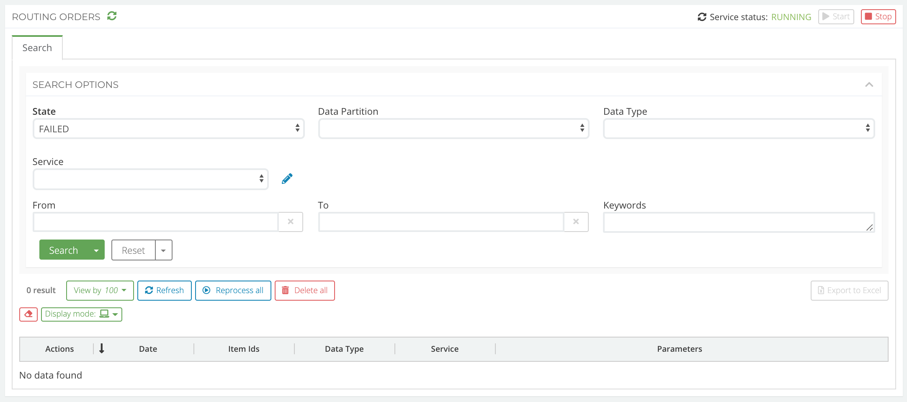Open the Reset button dropdown arrow
This screenshot has width=907, height=402.
click(x=163, y=250)
